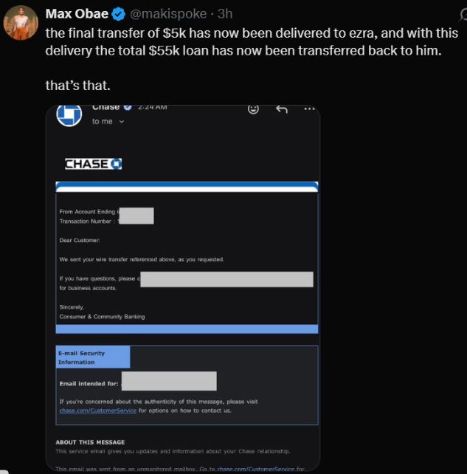The width and height of the screenshot is (467, 474).
Task: Click the CHASE logo in email body
Action: [x=93, y=164]
